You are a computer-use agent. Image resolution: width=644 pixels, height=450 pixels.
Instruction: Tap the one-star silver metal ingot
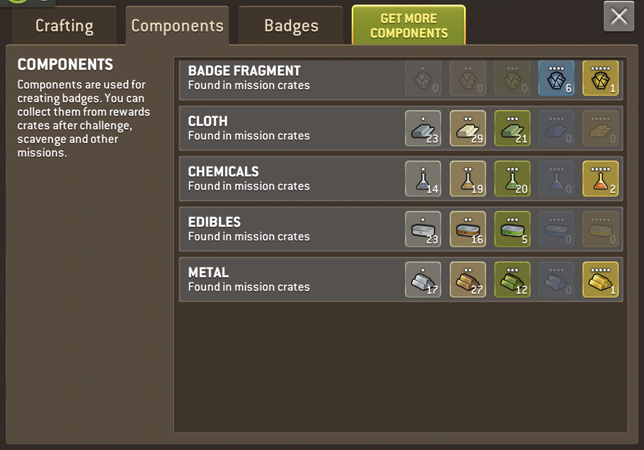[423, 280]
